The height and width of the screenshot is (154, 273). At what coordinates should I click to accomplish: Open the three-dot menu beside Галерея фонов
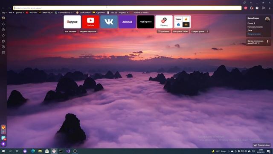click(208, 31)
